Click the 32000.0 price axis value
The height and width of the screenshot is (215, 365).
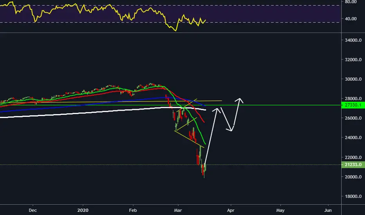(x=353, y=59)
